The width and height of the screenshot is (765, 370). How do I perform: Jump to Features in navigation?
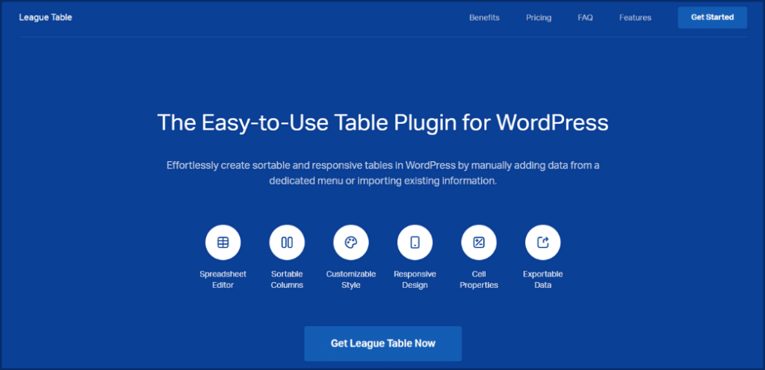[635, 17]
